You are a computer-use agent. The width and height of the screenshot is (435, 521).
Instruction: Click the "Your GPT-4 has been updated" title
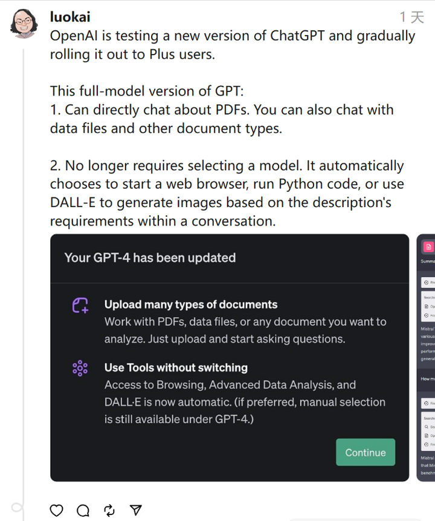click(x=150, y=258)
